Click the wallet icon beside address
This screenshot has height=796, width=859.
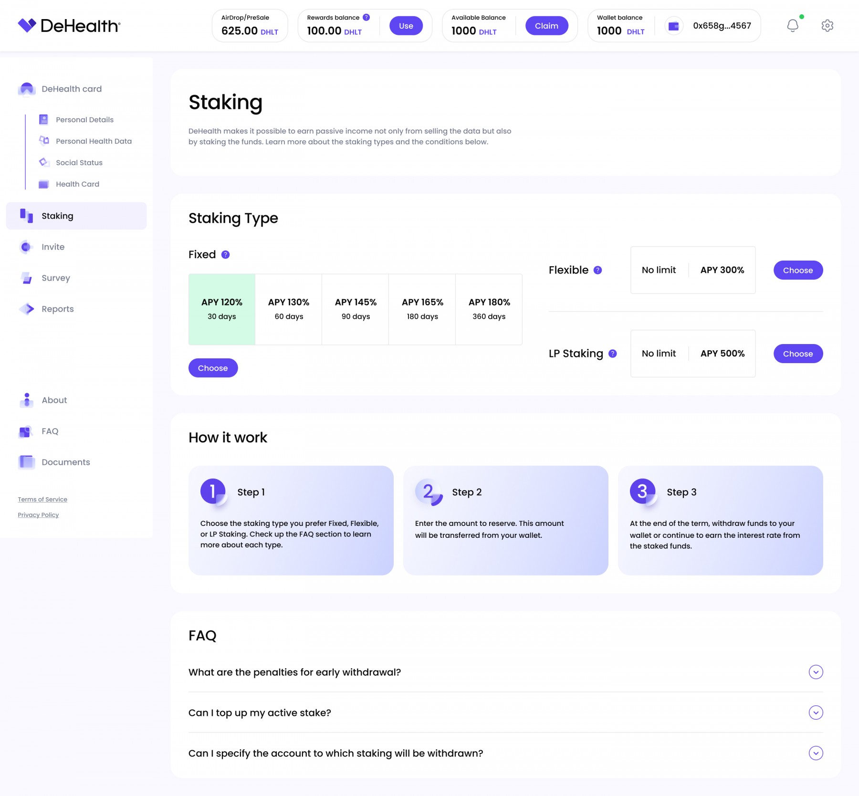[673, 26]
